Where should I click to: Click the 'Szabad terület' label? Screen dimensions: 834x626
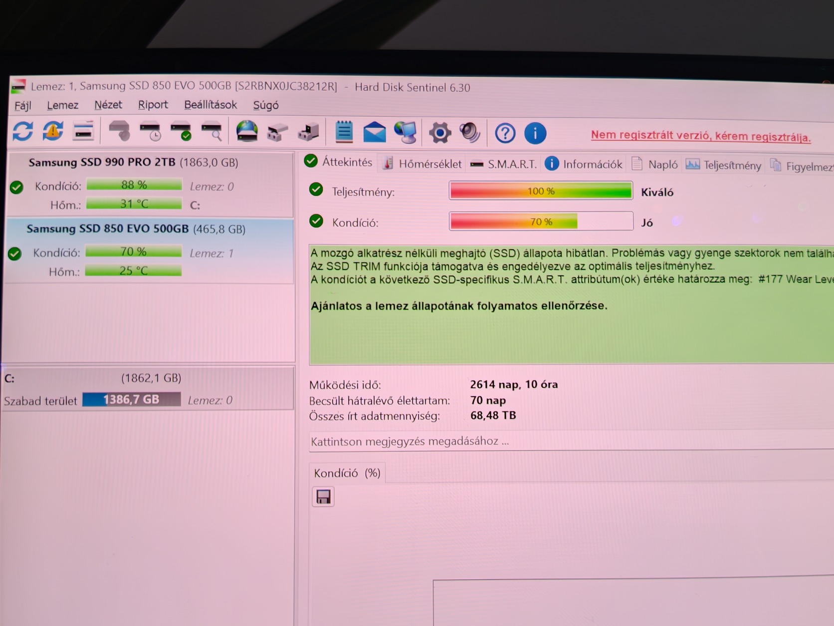[x=40, y=401]
